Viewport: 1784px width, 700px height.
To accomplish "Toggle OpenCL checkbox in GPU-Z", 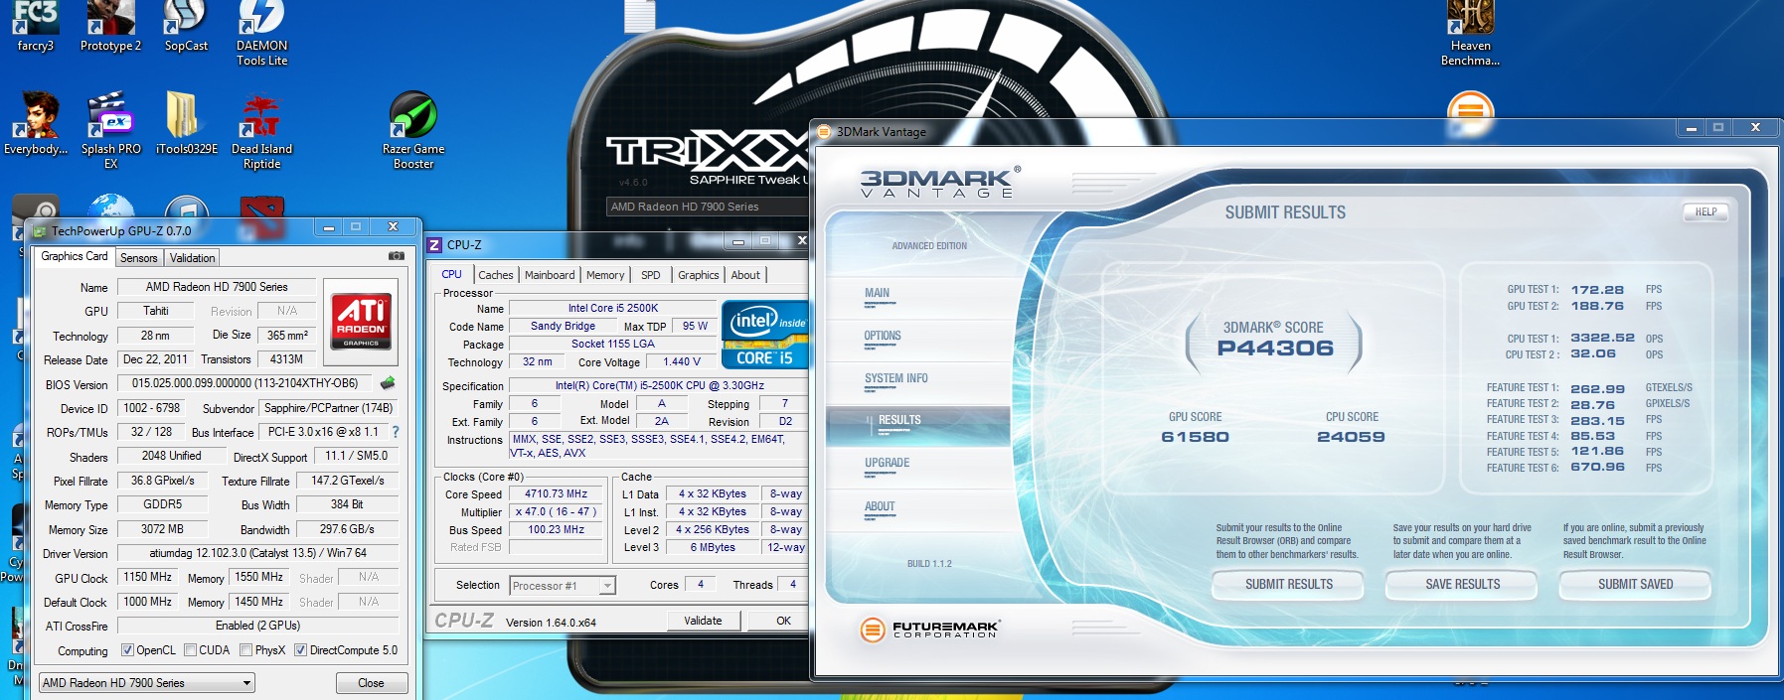I will (127, 650).
